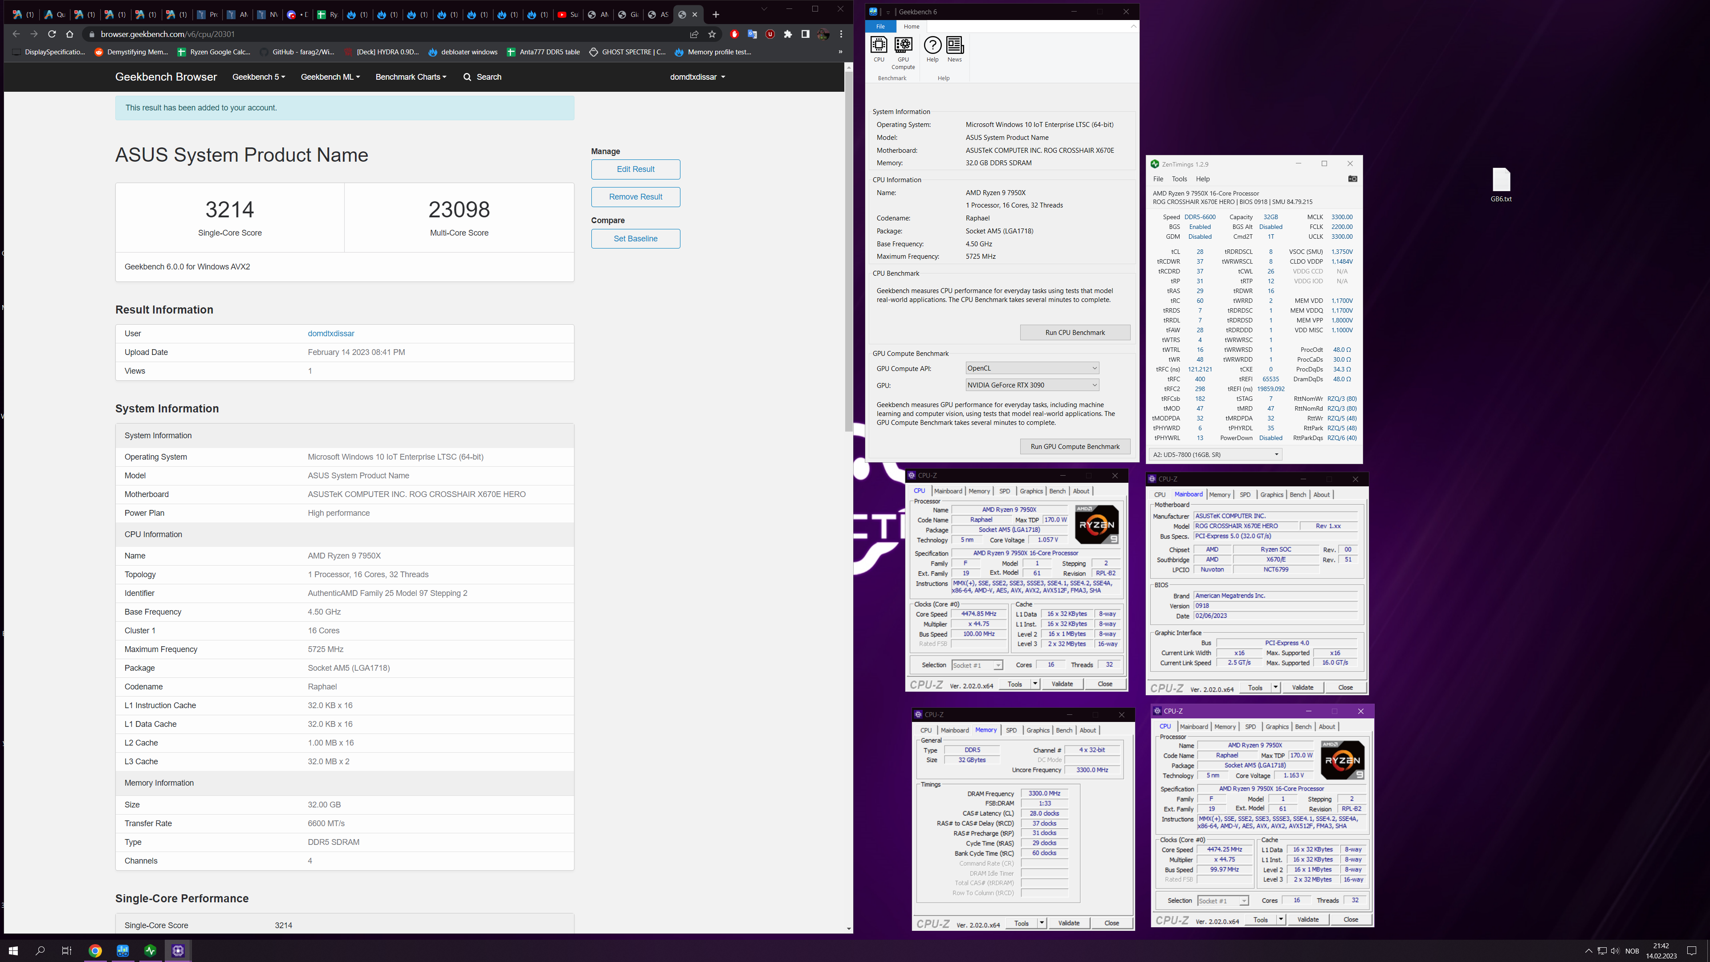1710x962 pixels.
Task: Click Set Baseline button
Action: [635, 239]
